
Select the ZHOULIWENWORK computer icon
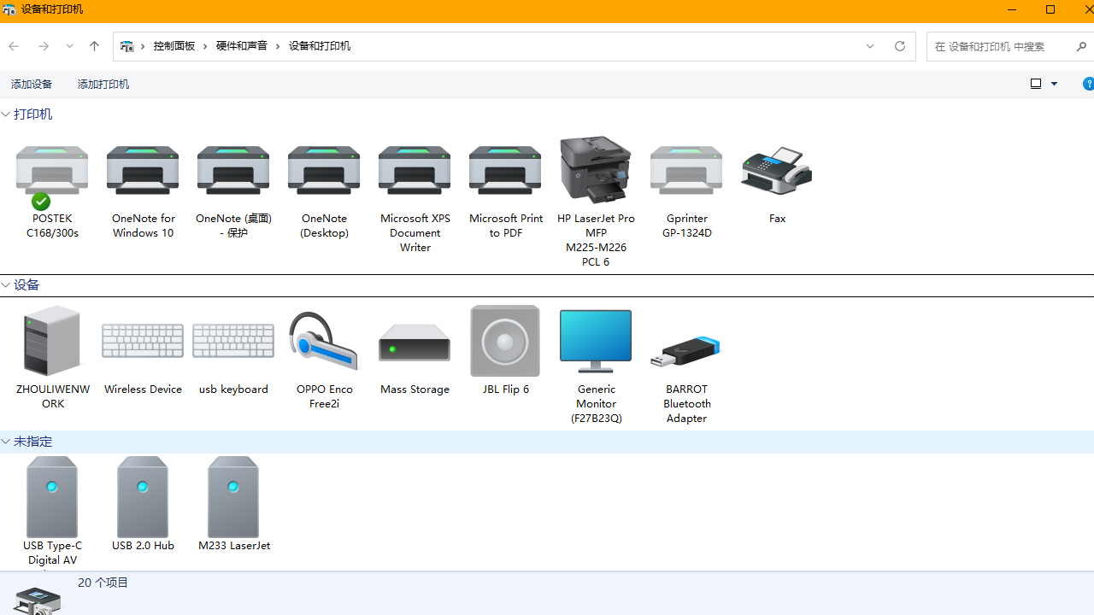click(52, 341)
